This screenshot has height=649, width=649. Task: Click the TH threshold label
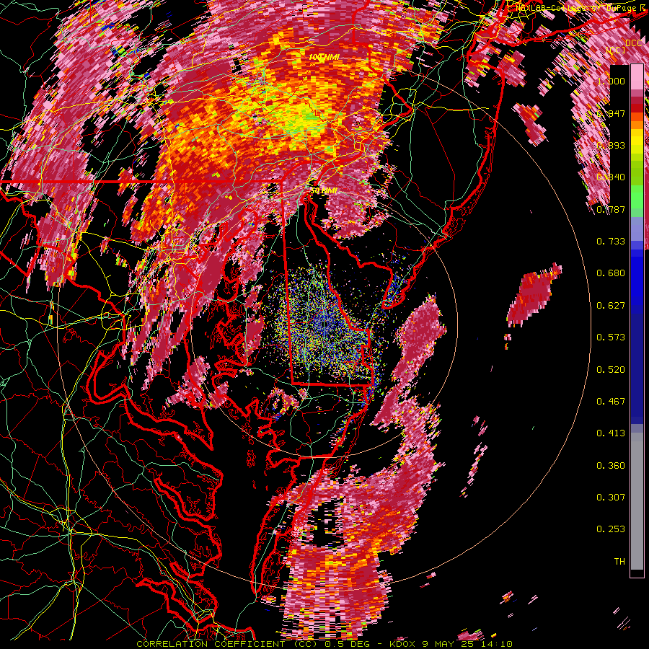point(619,562)
